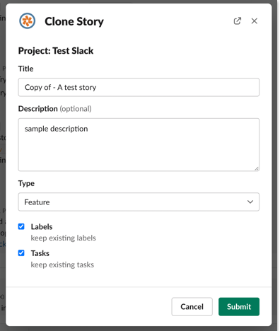Close the Clone Story dialog

(x=255, y=21)
